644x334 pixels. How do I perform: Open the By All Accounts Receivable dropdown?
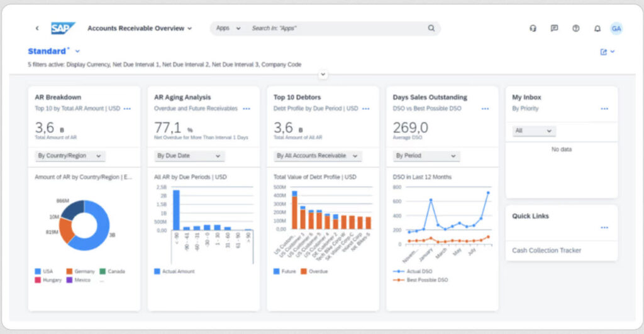pos(317,156)
